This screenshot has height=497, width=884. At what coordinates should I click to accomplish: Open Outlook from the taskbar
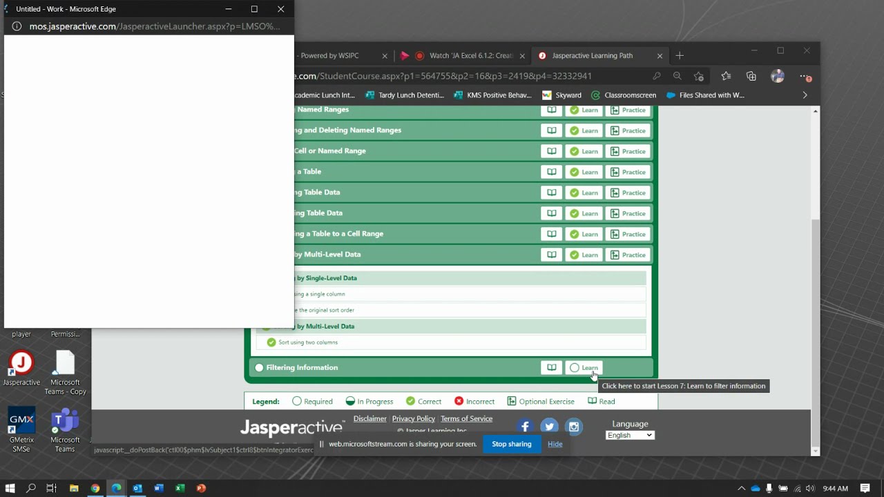point(137,488)
